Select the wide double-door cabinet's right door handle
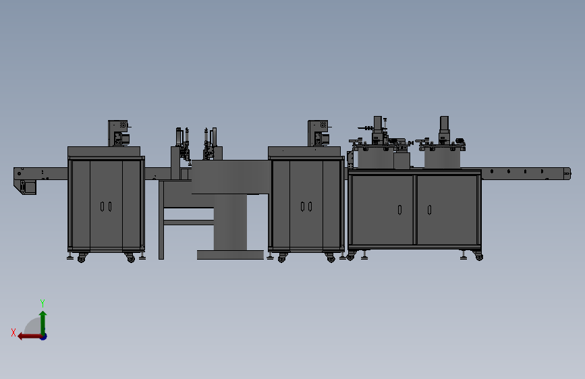This screenshot has height=379, width=585. (429, 210)
